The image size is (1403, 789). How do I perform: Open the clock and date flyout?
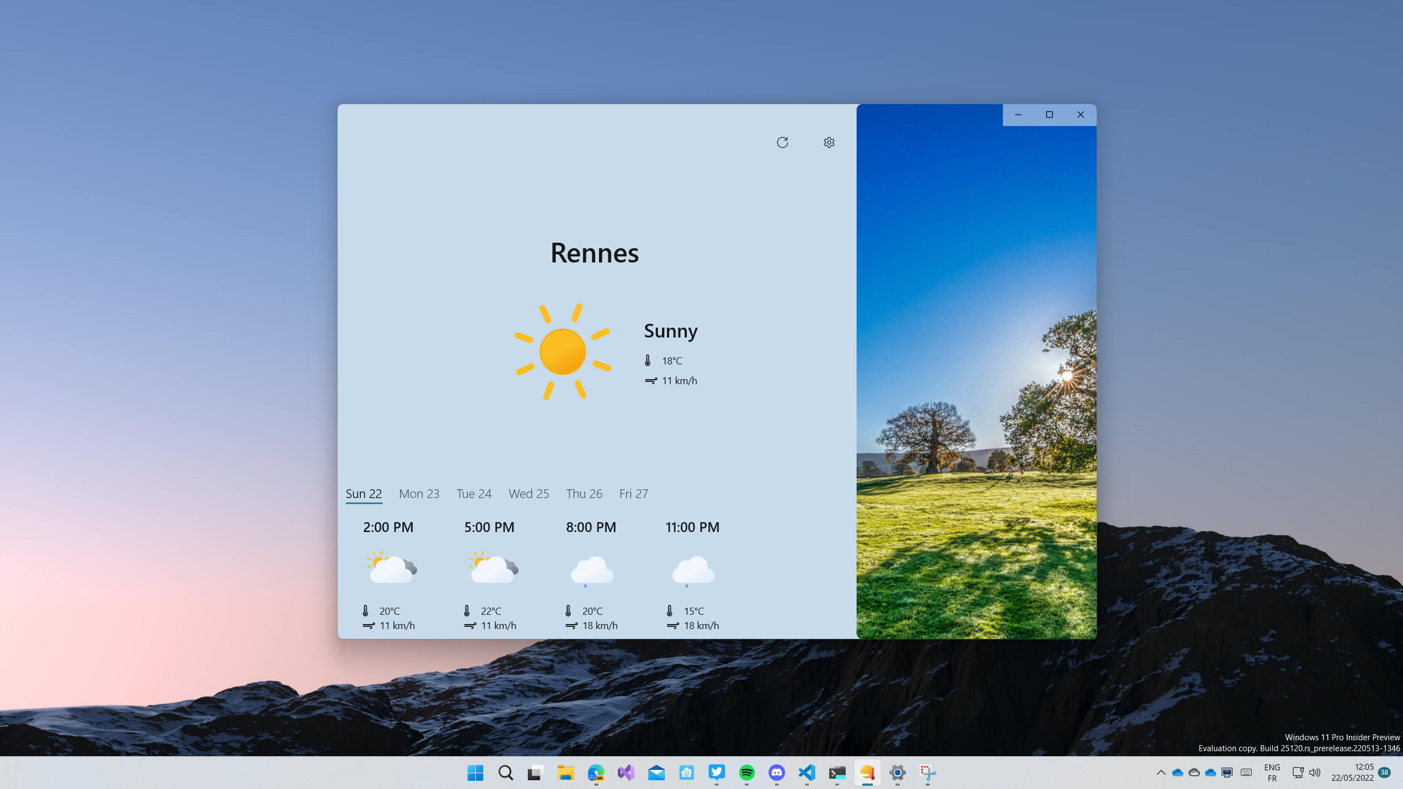tap(1352, 773)
